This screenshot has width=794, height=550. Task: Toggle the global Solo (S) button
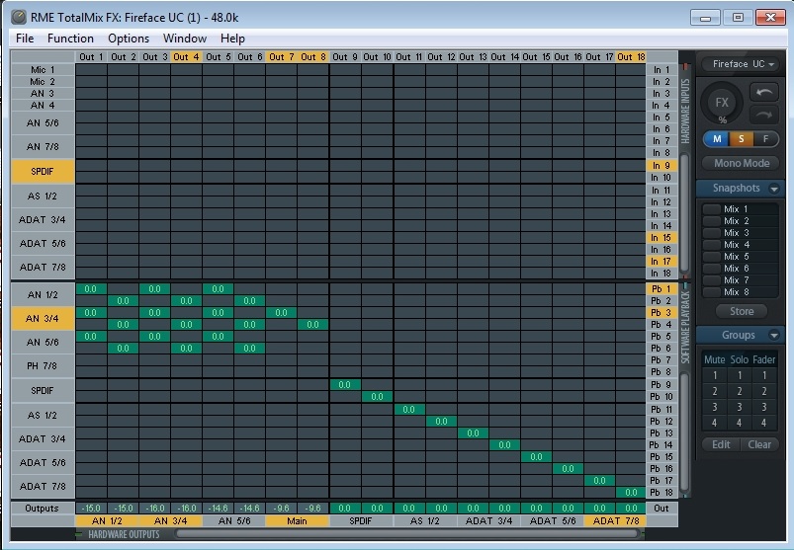[741, 139]
